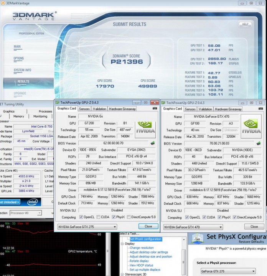Click the PhysX configuration icon in NVIDIA Control Panel
The image size is (267, 276).
click(197, 238)
